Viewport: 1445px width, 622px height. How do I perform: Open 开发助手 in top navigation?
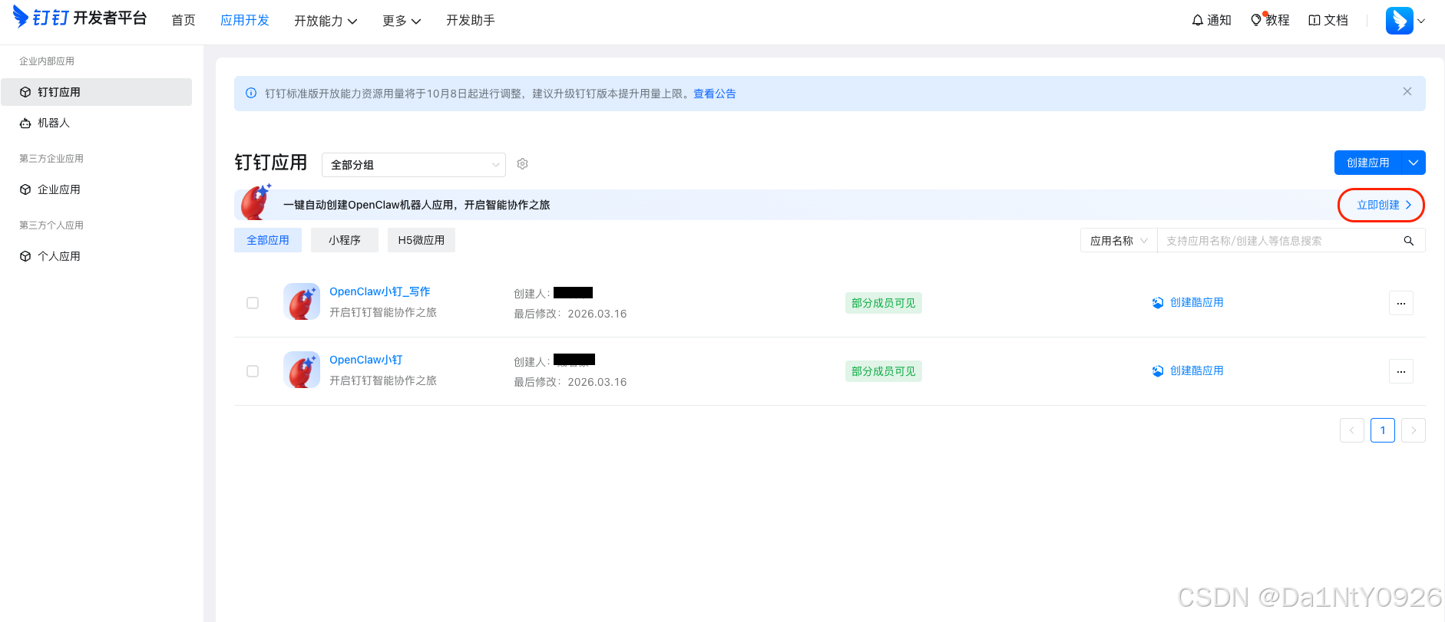tap(471, 20)
